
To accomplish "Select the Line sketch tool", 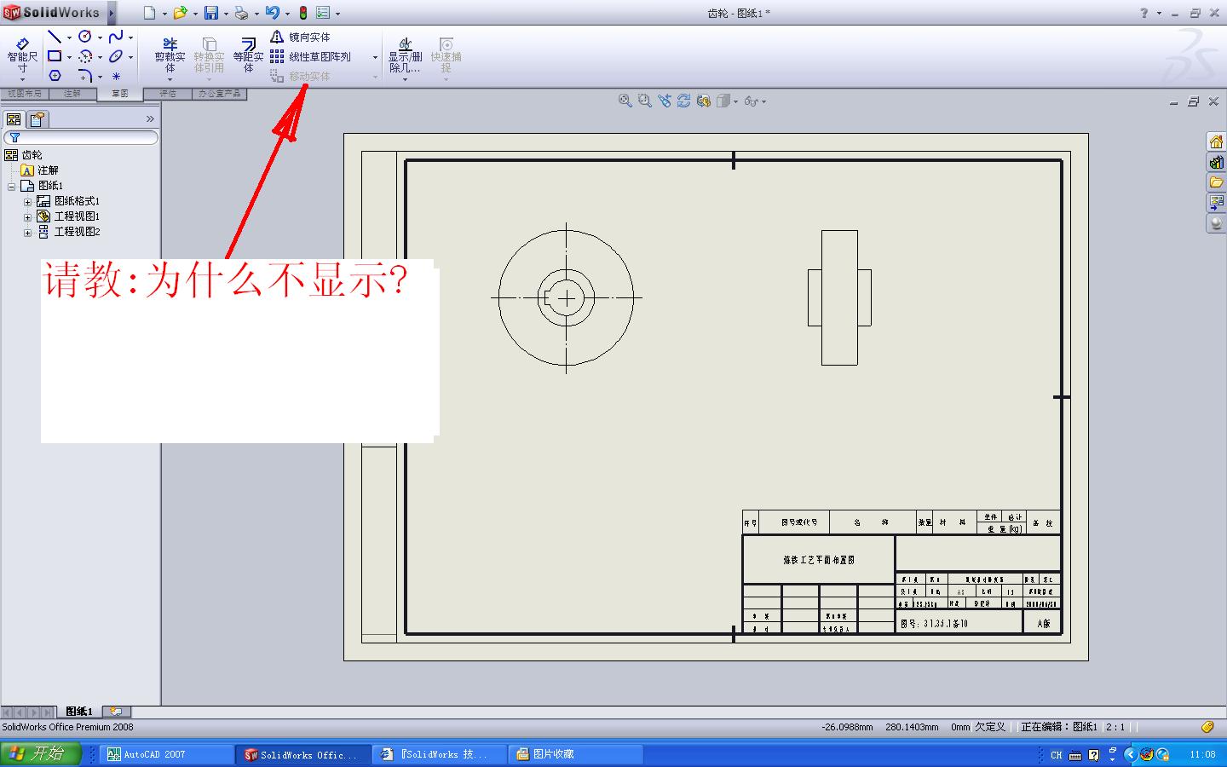I will tap(55, 37).
